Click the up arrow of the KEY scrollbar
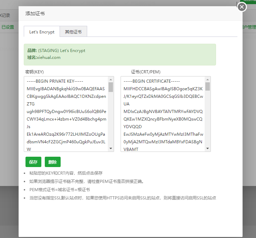The height and width of the screenshot is (238, 256). (x=111, y=79)
